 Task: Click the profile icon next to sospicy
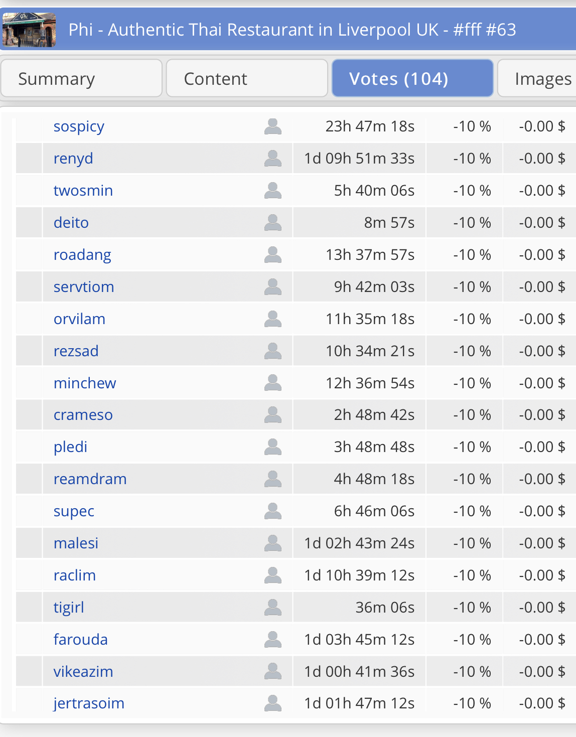pyautogui.click(x=272, y=126)
